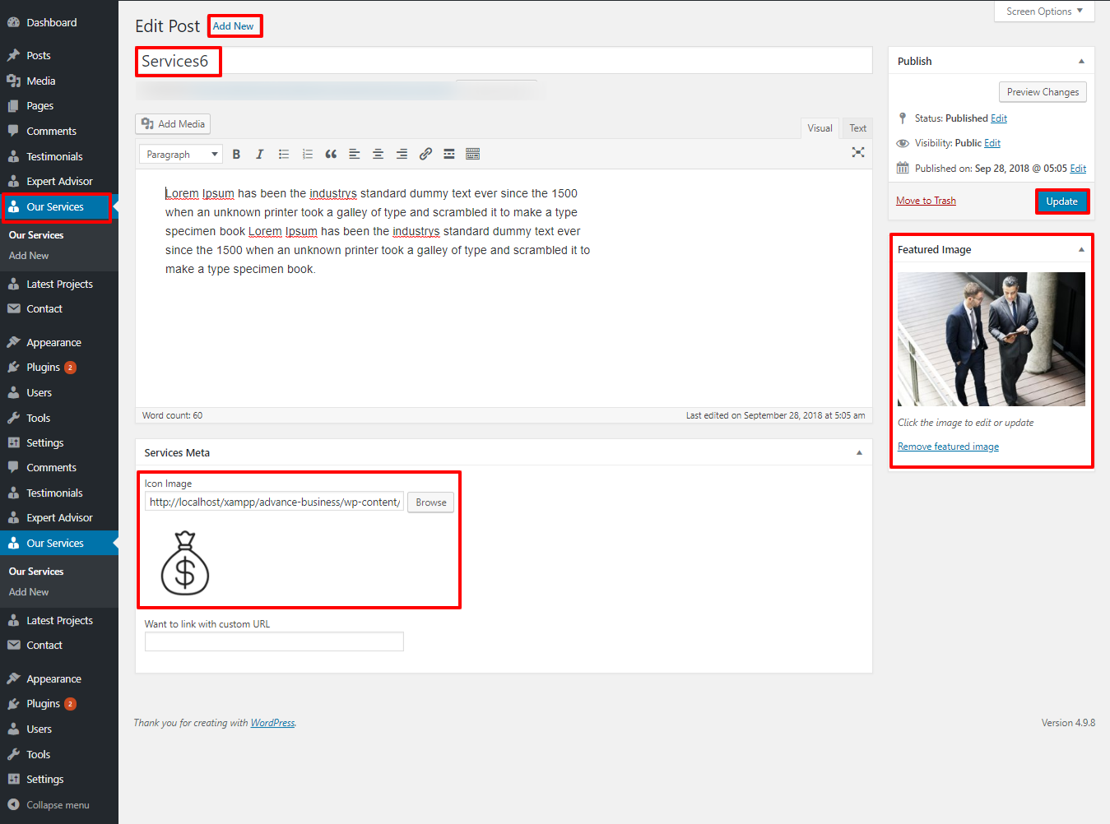Open Latest Projects in the sidebar menu
The image size is (1110, 824).
(59, 284)
